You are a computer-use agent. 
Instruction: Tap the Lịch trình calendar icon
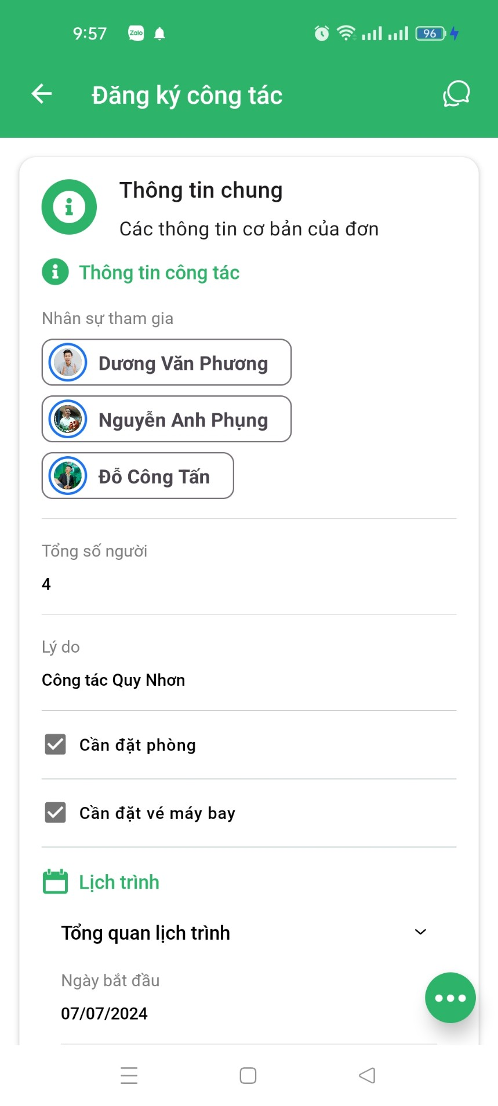point(56,882)
